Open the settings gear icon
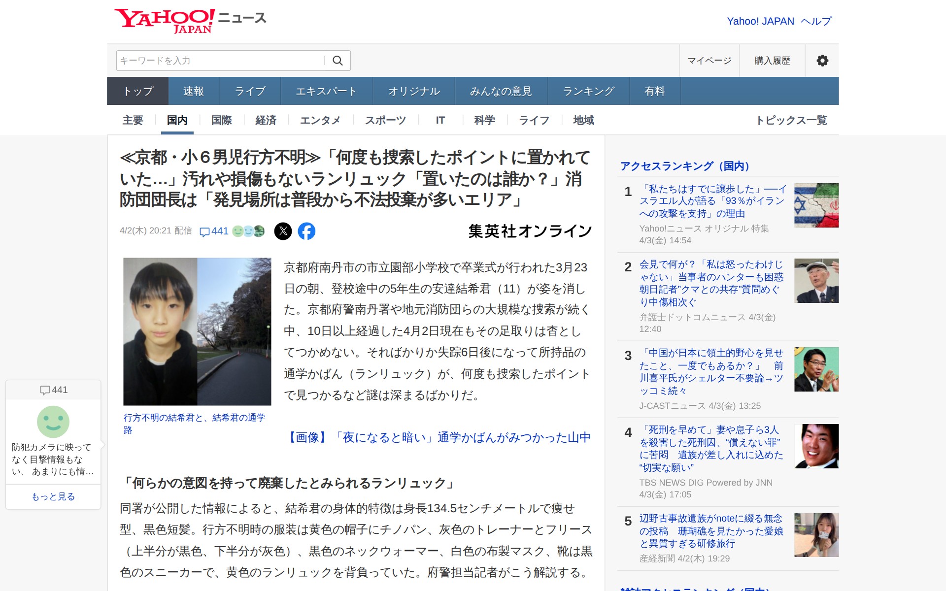 (x=822, y=61)
